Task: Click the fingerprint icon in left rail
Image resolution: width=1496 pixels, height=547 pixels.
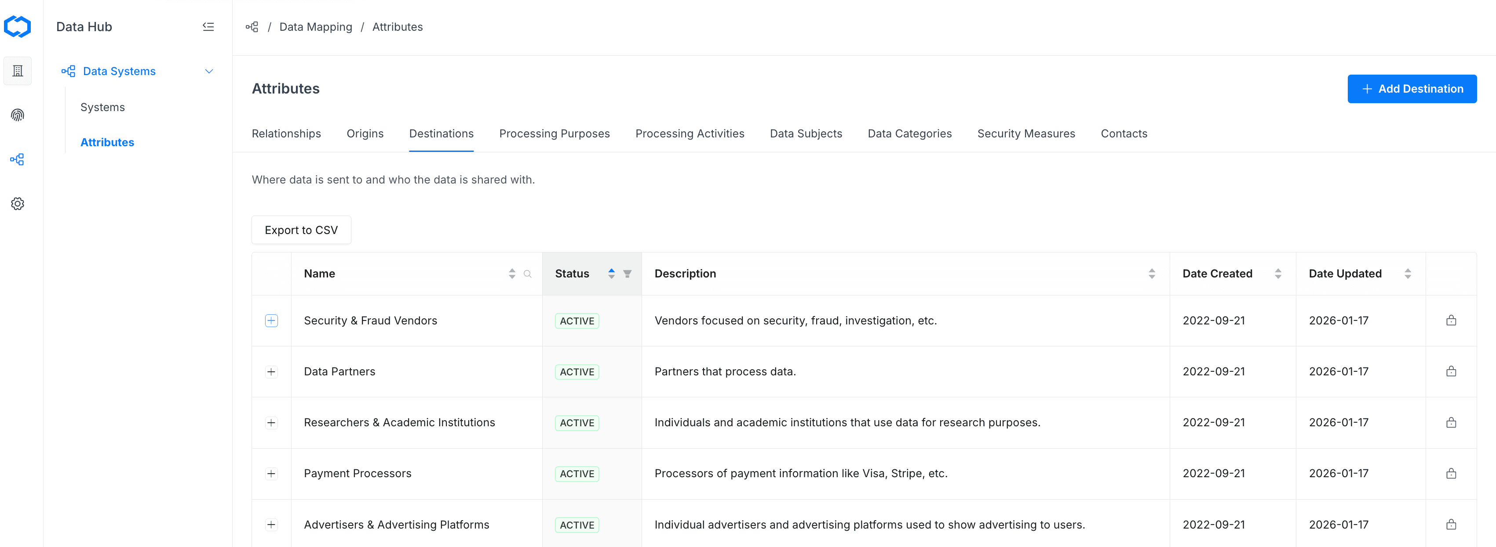Action: (18, 115)
